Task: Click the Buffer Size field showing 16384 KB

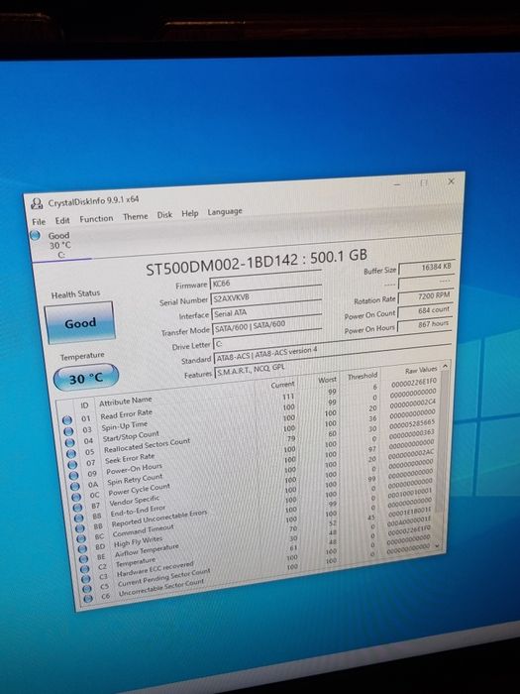Action: point(426,268)
